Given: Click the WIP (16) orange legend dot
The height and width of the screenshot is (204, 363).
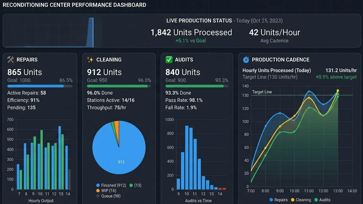Looking at the screenshot, I should click(98, 191).
